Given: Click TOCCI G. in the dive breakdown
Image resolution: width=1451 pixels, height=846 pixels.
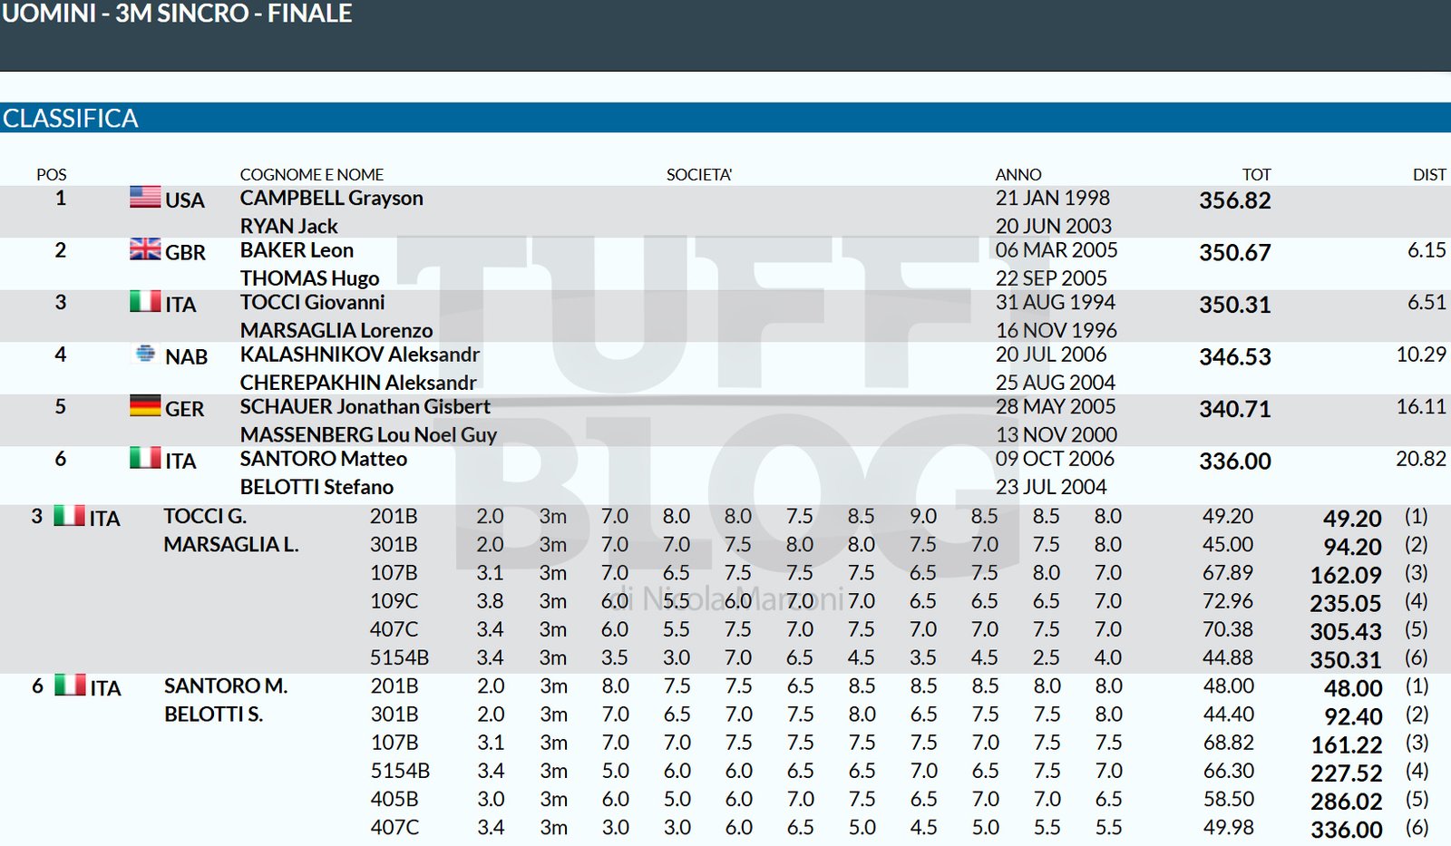Looking at the screenshot, I should coord(205,516).
